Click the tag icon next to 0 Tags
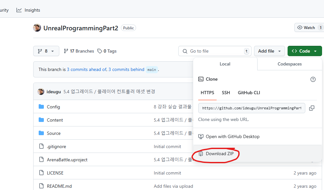The image size is (324, 190). pos(100,51)
